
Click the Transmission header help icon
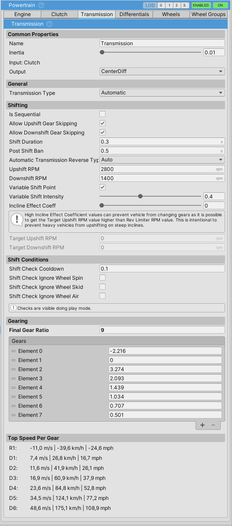(50, 24)
